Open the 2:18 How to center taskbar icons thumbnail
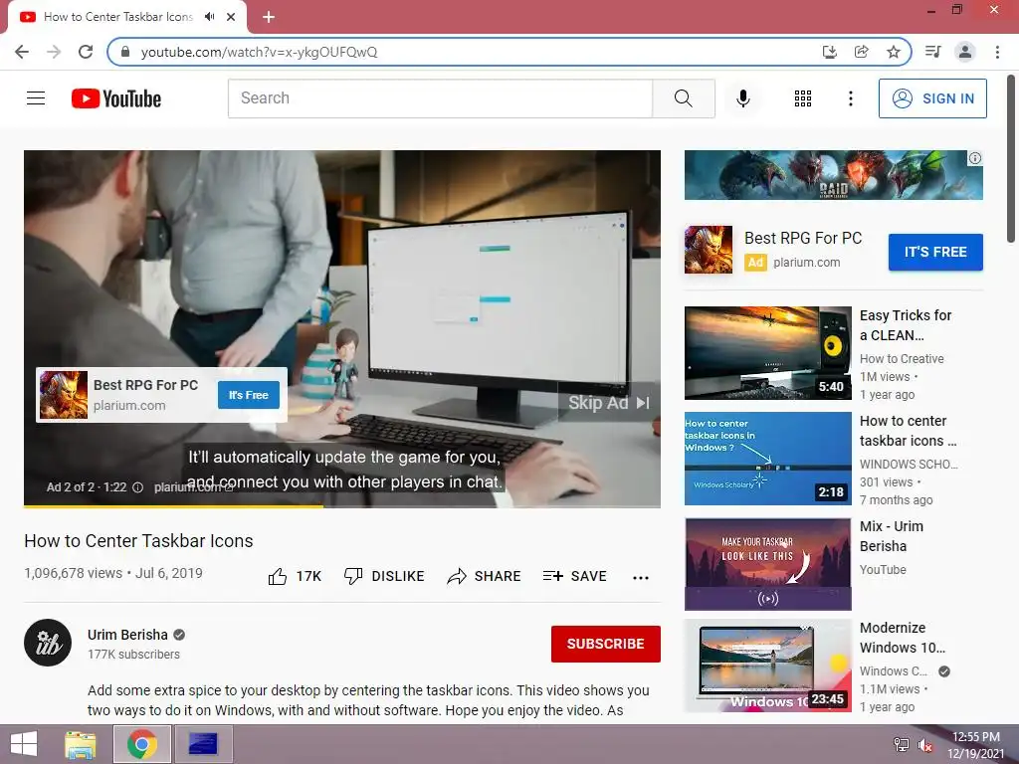Image resolution: width=1019 pixels, height=764 pixels. pos(767,458)
